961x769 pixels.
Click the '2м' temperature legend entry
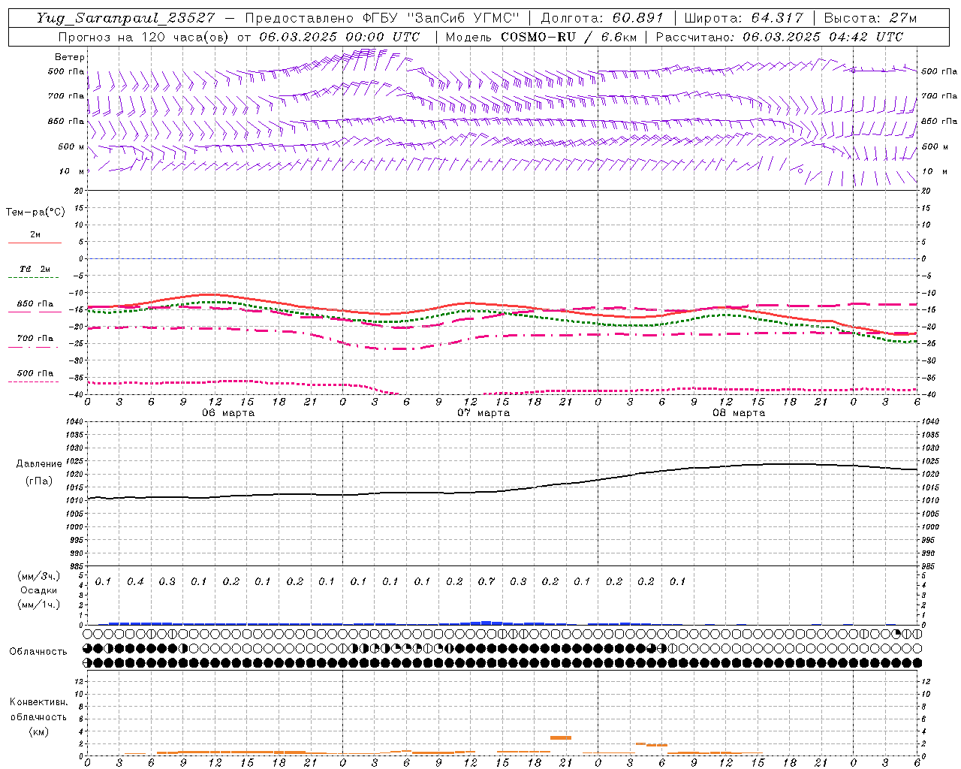35,235
